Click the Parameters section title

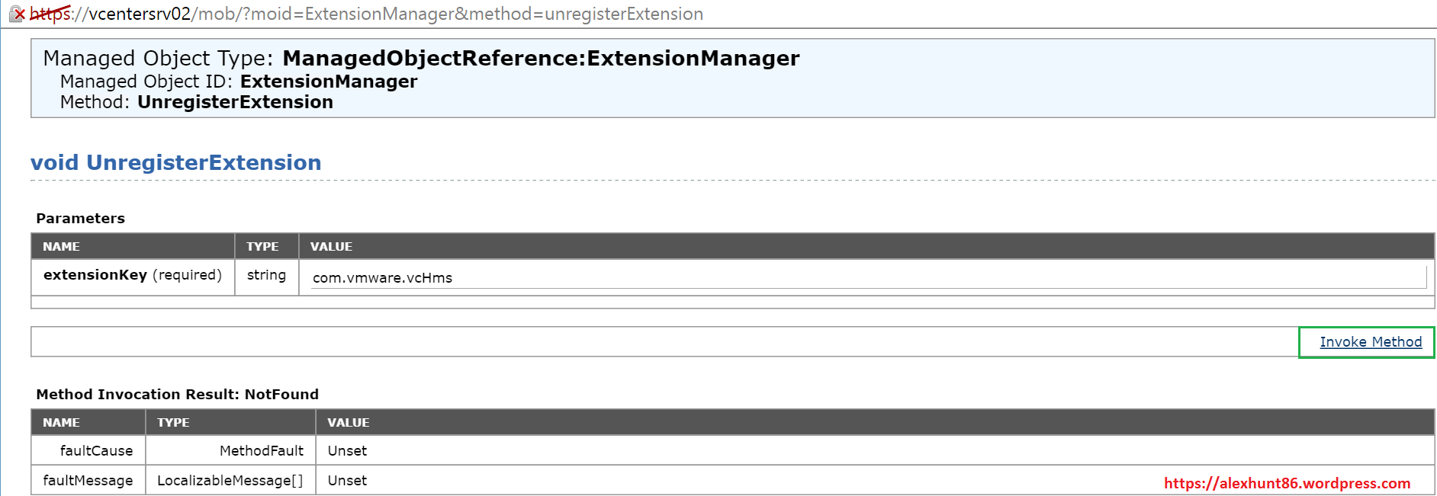point(80,219)
